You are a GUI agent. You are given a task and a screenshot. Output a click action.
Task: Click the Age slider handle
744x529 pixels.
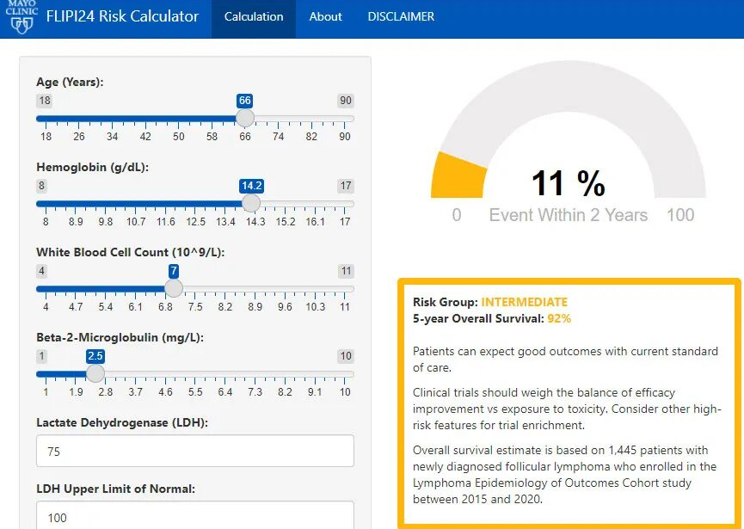point(245,118)
